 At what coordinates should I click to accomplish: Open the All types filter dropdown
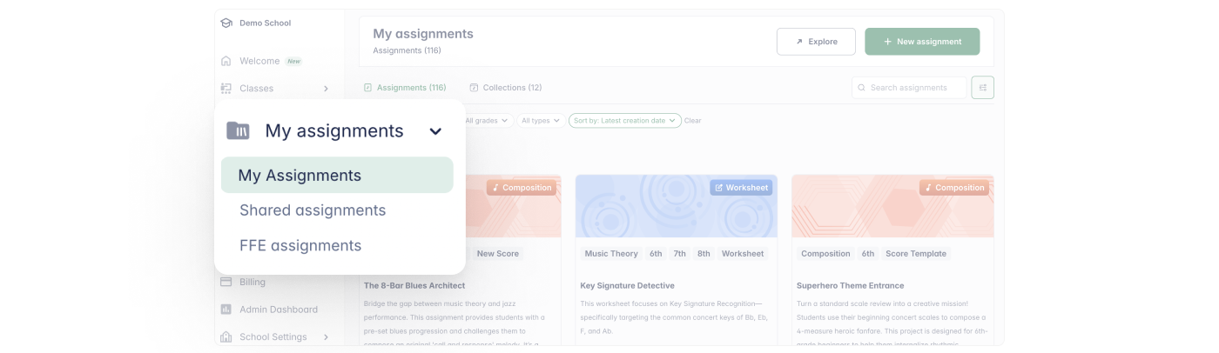(x=540, y=121)
